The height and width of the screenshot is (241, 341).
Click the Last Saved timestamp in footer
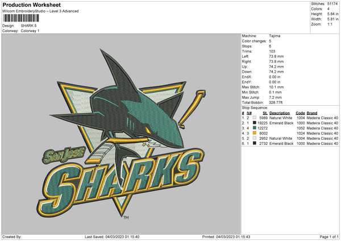(x=111, y=236)
